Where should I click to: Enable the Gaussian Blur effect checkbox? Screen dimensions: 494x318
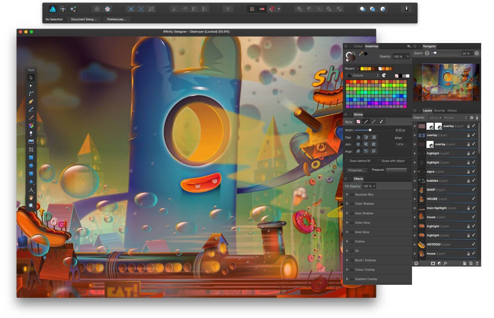click(x=352, y=195)
